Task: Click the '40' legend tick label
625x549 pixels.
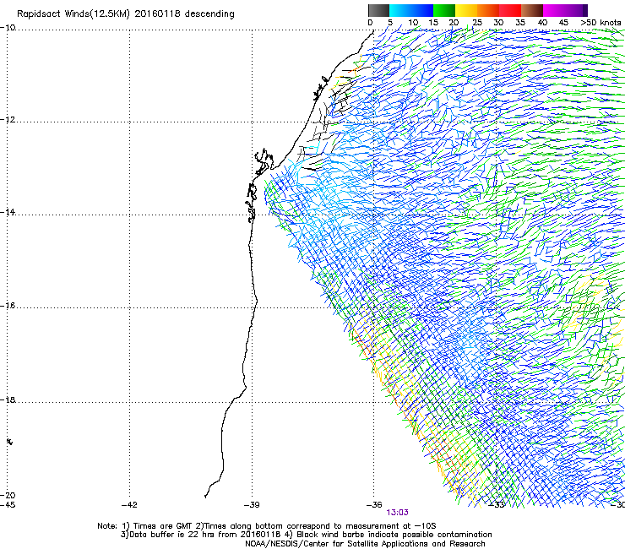Action: (542, 23)
